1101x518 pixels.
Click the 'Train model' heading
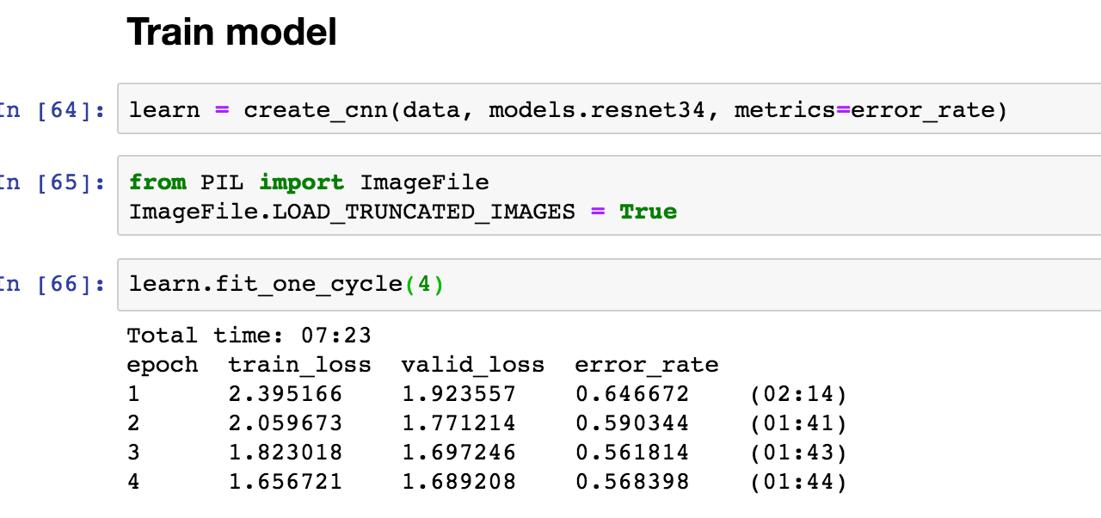point(231,33)
